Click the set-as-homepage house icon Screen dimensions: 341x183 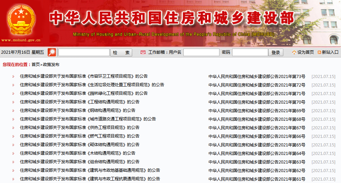pos(294,52)
